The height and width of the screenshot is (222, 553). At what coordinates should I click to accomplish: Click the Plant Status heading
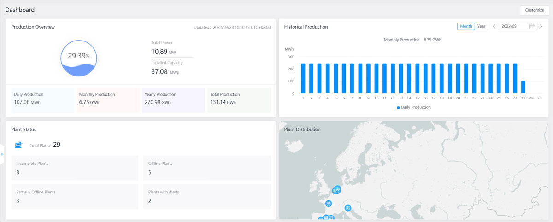(x=24, y=129)
